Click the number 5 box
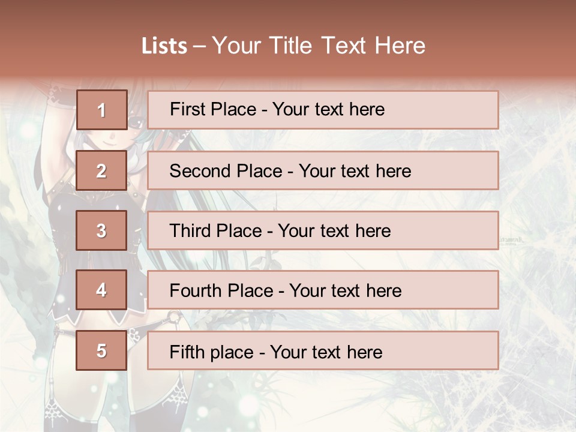 coord(101,350)
